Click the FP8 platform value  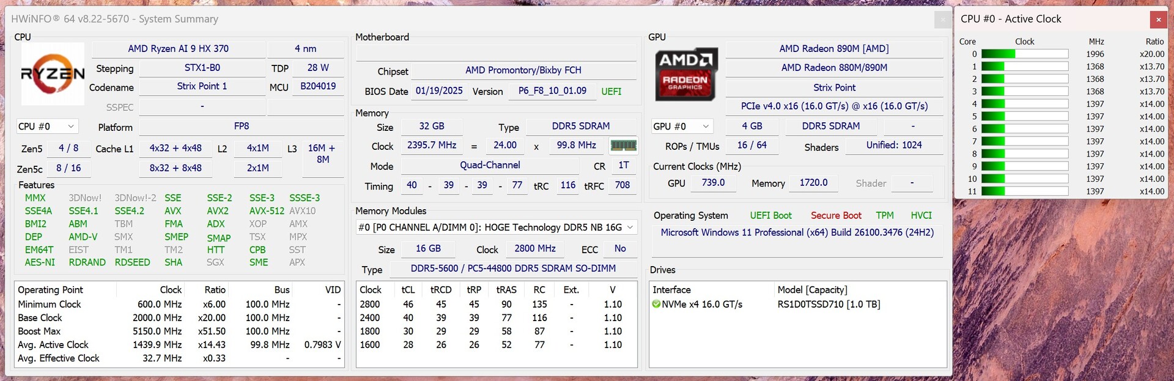tap(242, 126)
